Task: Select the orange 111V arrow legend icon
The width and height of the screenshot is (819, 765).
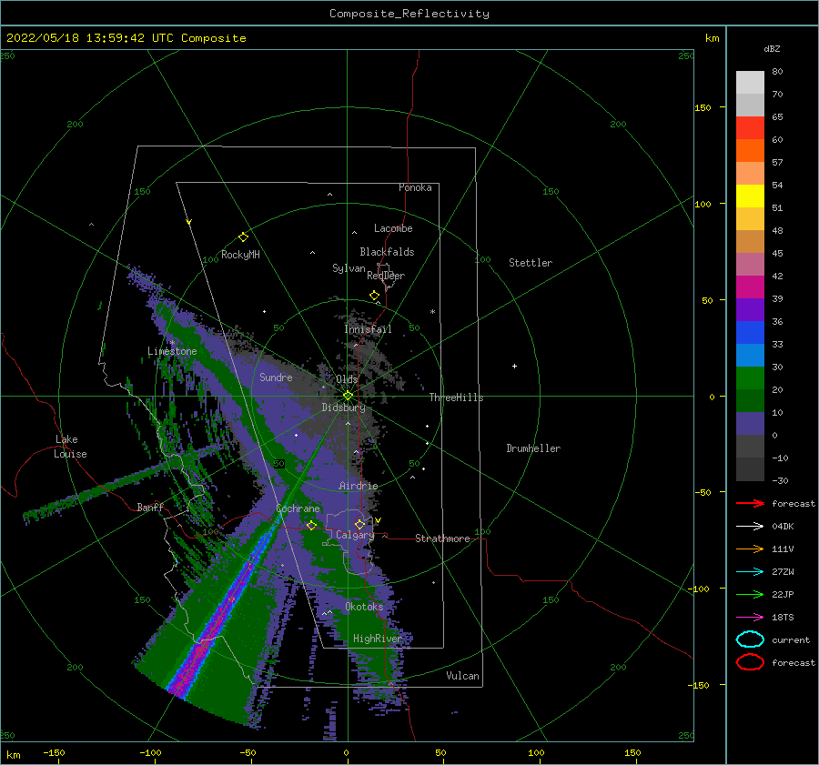Action: click(750, 549)
